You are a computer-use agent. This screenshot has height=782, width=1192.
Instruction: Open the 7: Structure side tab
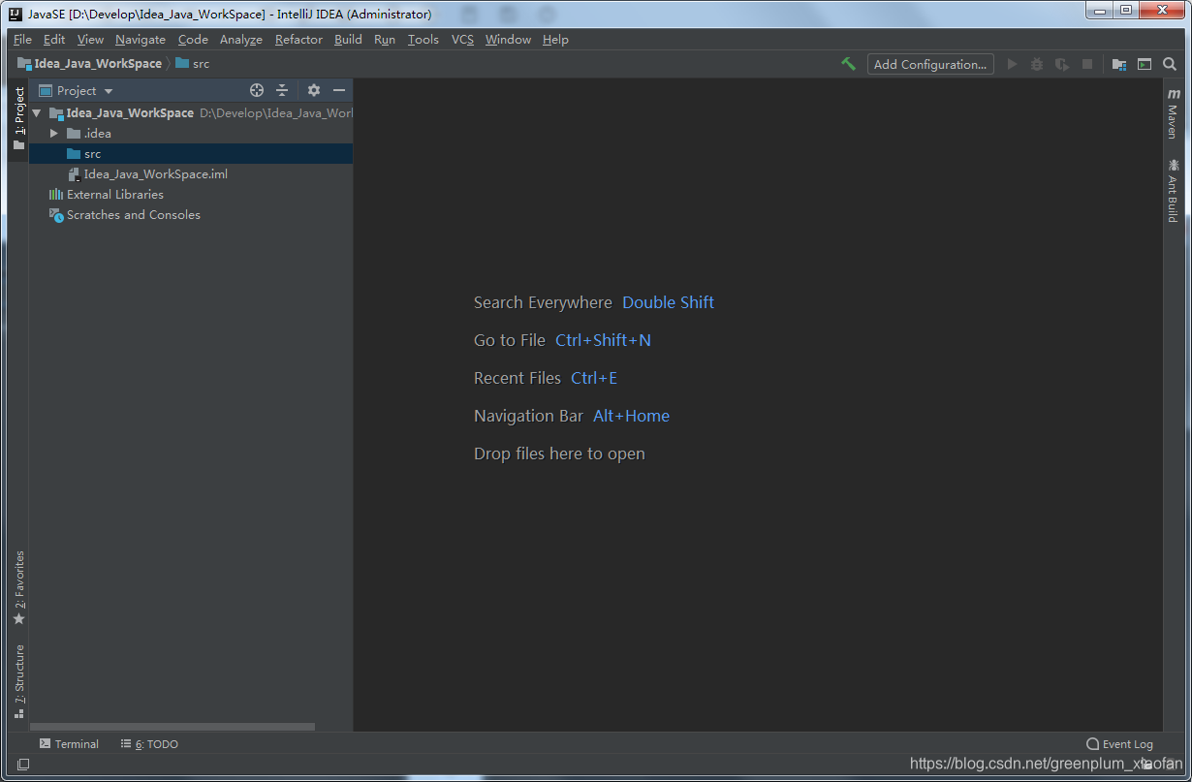click(x=18, y=681)
